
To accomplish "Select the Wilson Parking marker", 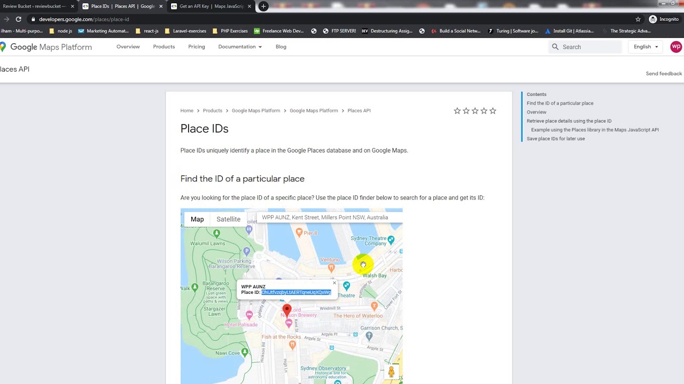I will (246, 251).
